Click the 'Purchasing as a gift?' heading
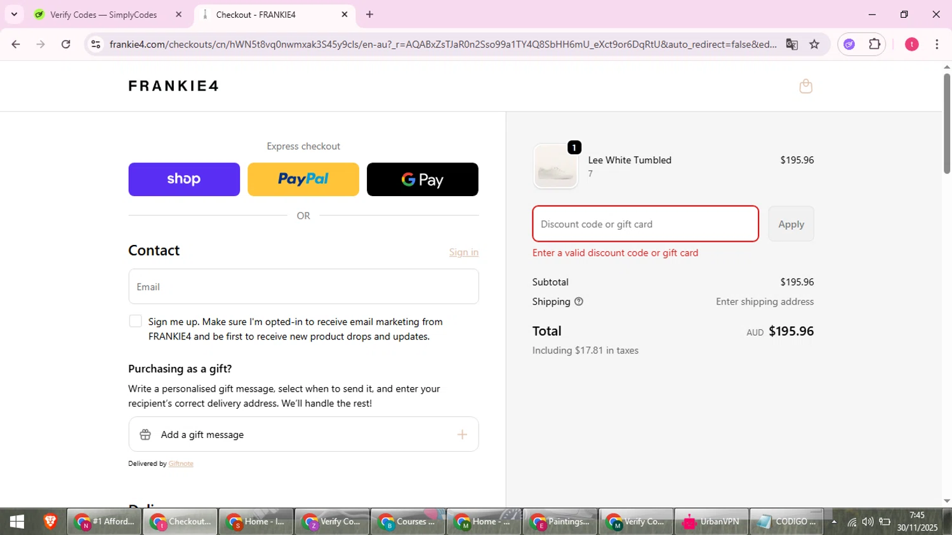This screenshot has width=952, height=535. pos(180,369)
